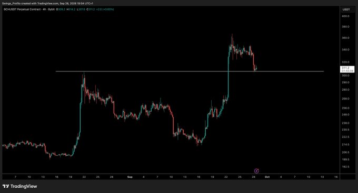
Task: Select the horizontal support line near 311
Action: click(190, 71)
